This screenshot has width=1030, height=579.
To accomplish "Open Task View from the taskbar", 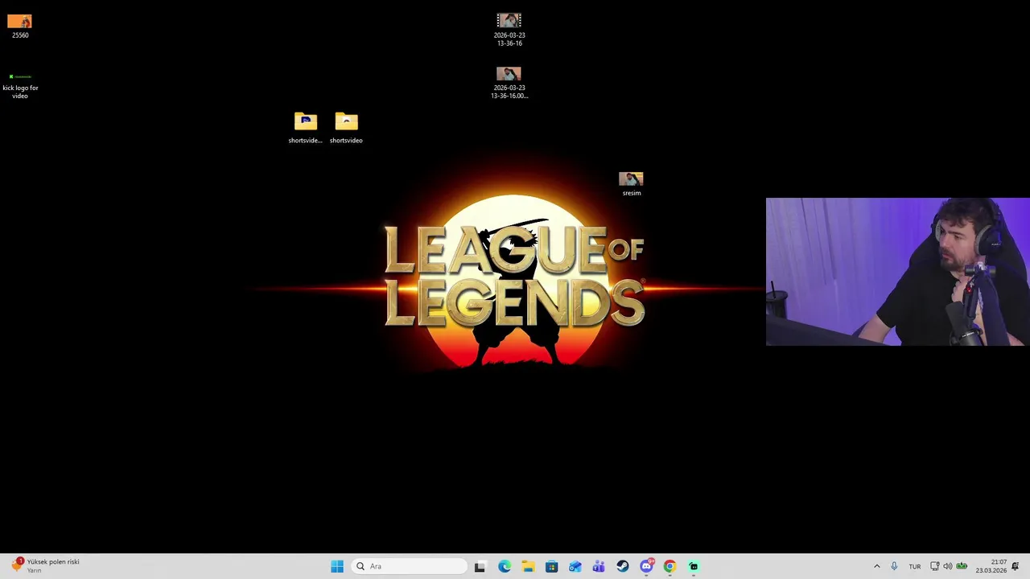I will [x=480, y=566].
